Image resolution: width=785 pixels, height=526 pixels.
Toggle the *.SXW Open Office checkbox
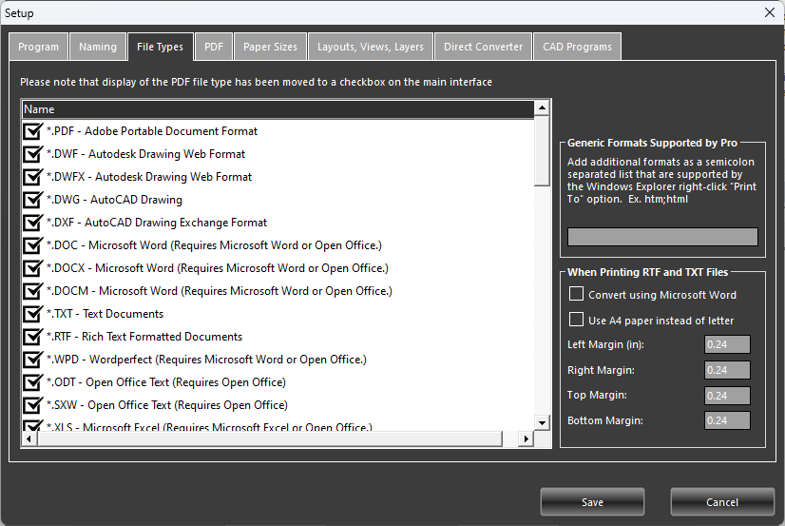click(x=32, y=405)
